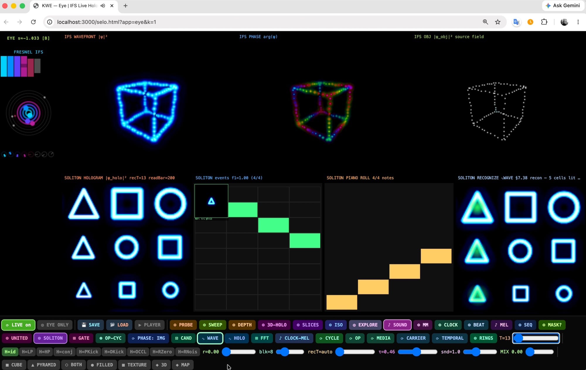Click the ISO button
Image resolution: width=586 pixels, height=370 pixels.
pos(336,325)
